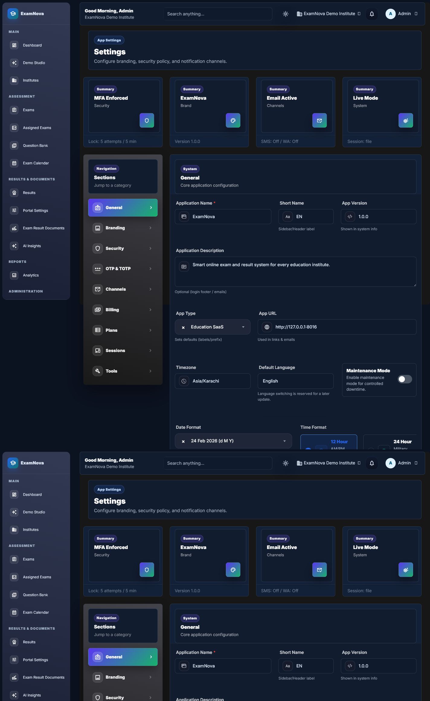Viewport: 430px width, 701px height.
Task: Click the Dashboard icon in the upper sidebar copy
Action: [x=14, y=45]
